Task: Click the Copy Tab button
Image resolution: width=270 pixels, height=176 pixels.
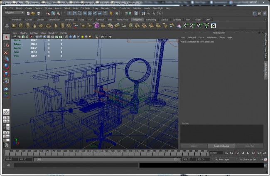Action: click(x=250, y=146)
